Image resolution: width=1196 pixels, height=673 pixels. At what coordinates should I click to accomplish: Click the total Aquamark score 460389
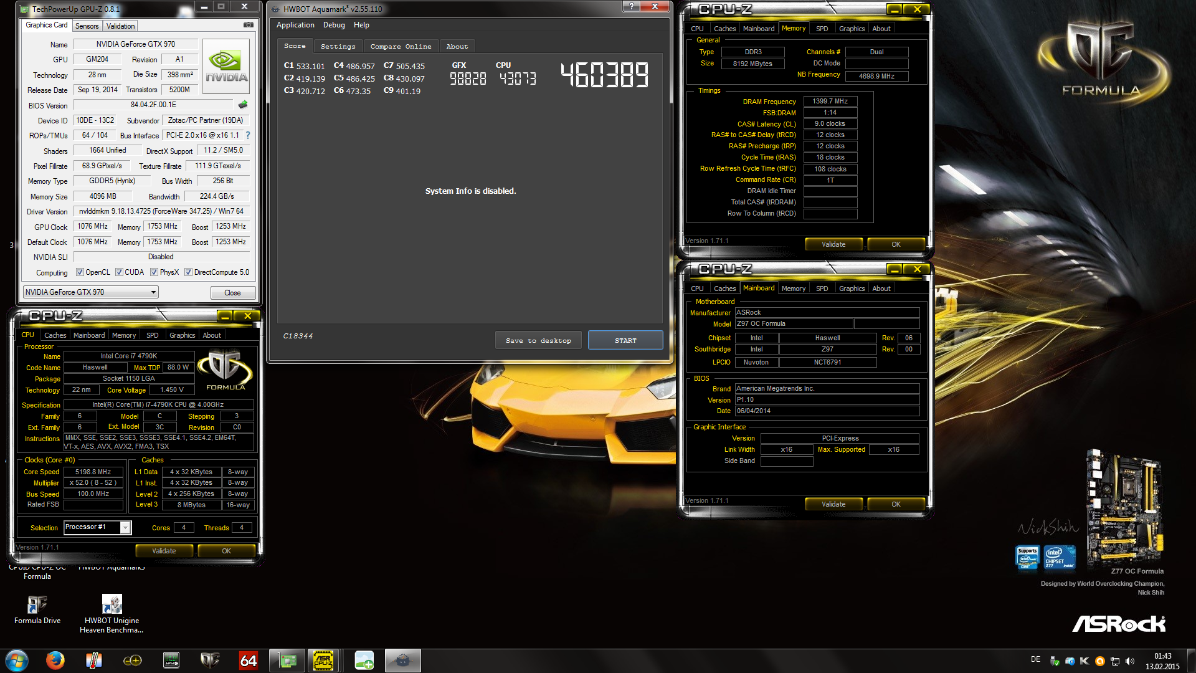604,75
